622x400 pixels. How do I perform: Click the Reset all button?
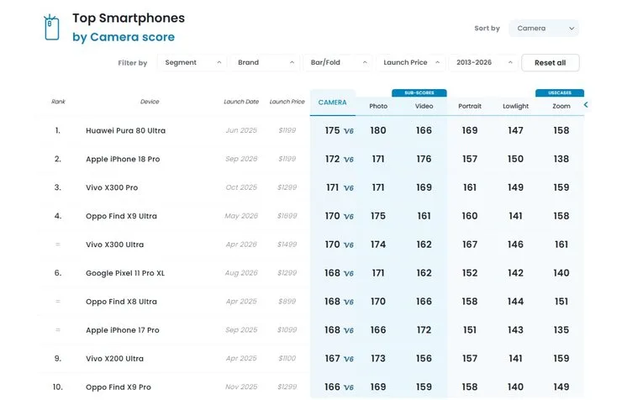(x=551, y=63)
